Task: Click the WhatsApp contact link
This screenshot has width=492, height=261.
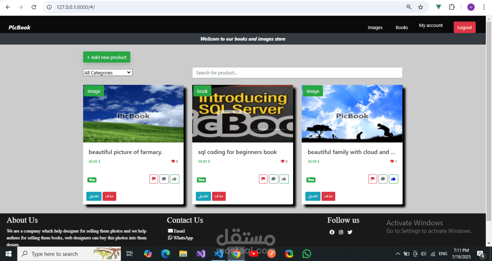Action: (181, 238)
